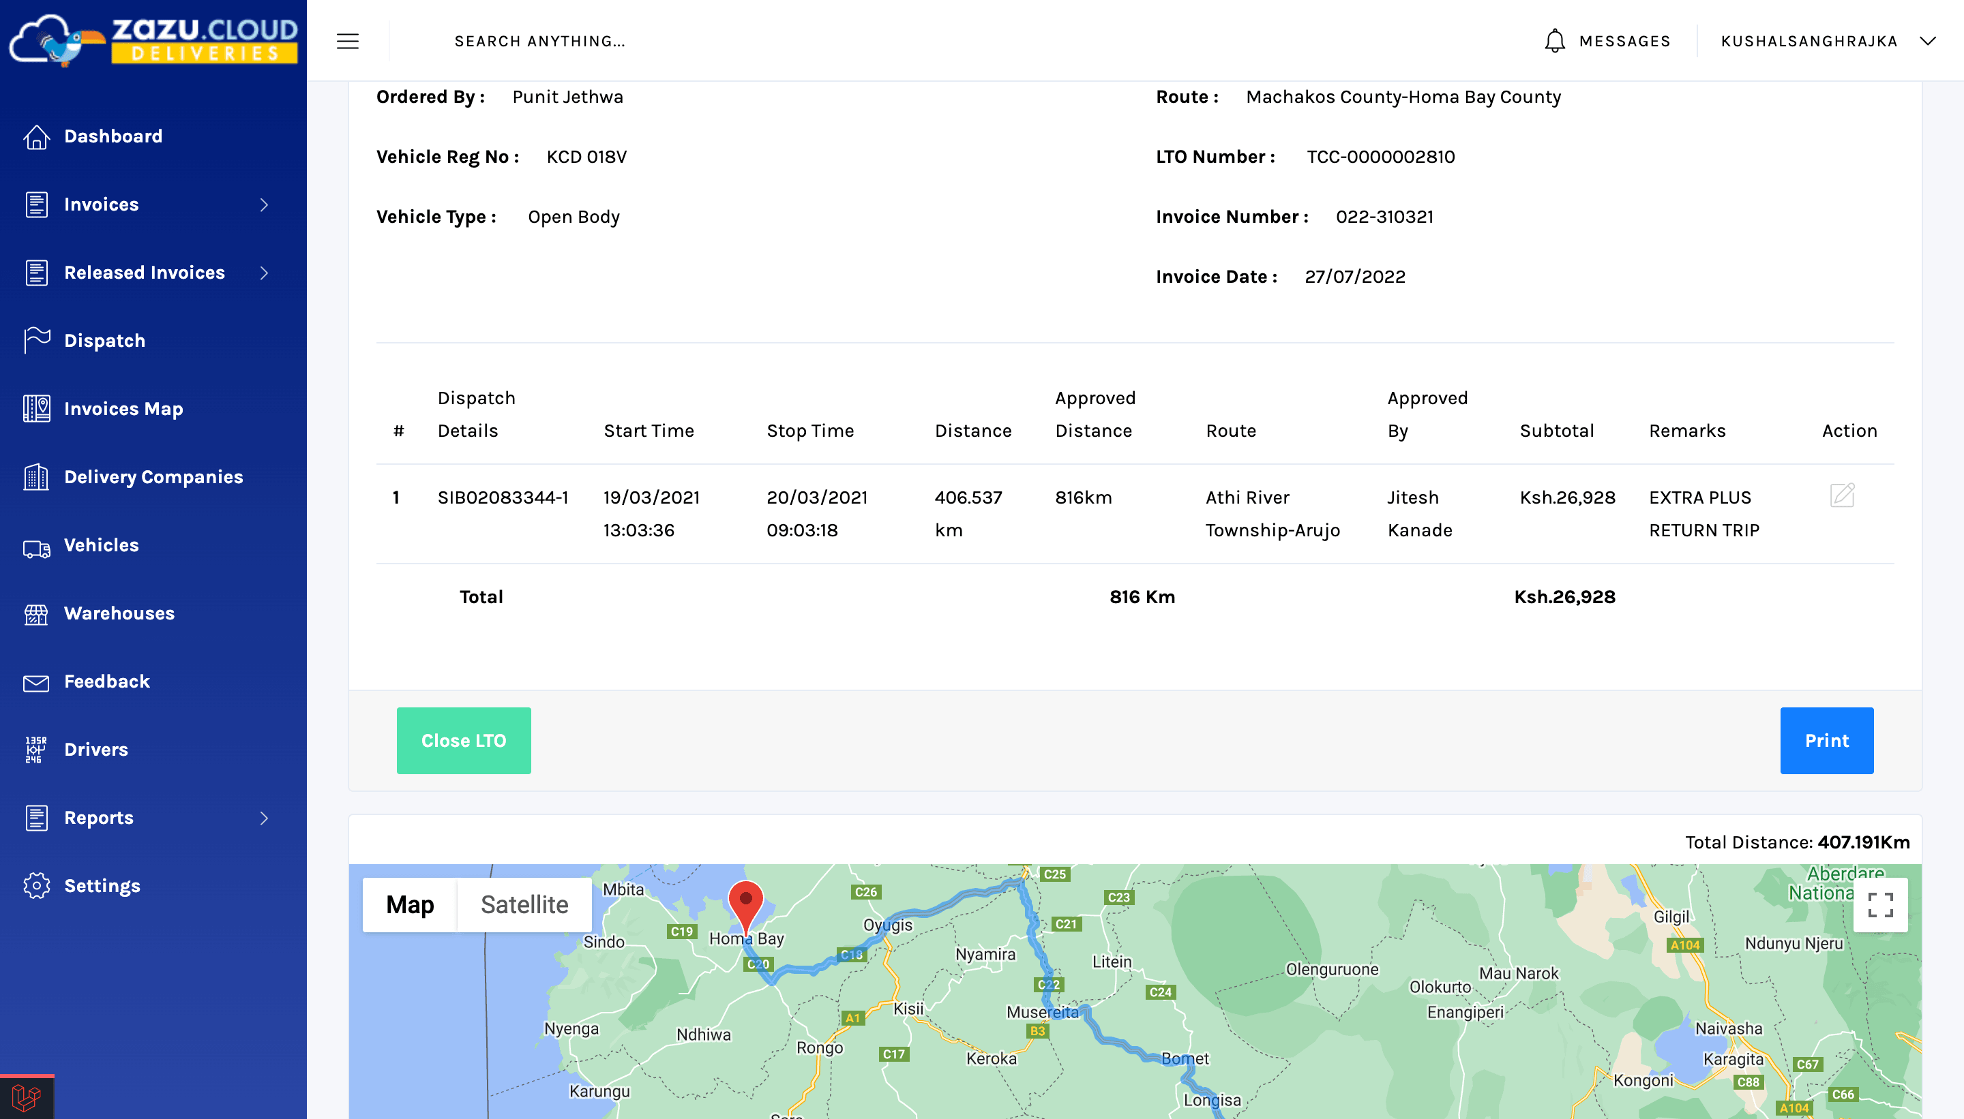1964x1119 pixels.
Task: Click the Drivers gearshift icon
Action: click(x=36, y=750)
